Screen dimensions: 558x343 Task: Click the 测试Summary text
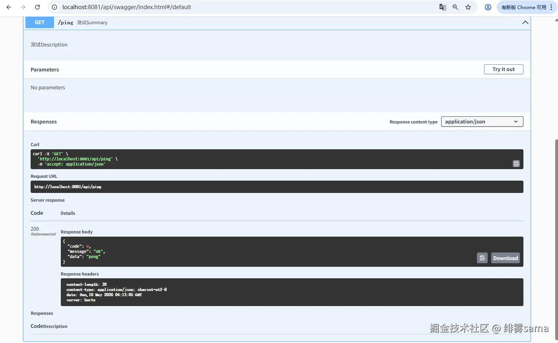[92, 23]
